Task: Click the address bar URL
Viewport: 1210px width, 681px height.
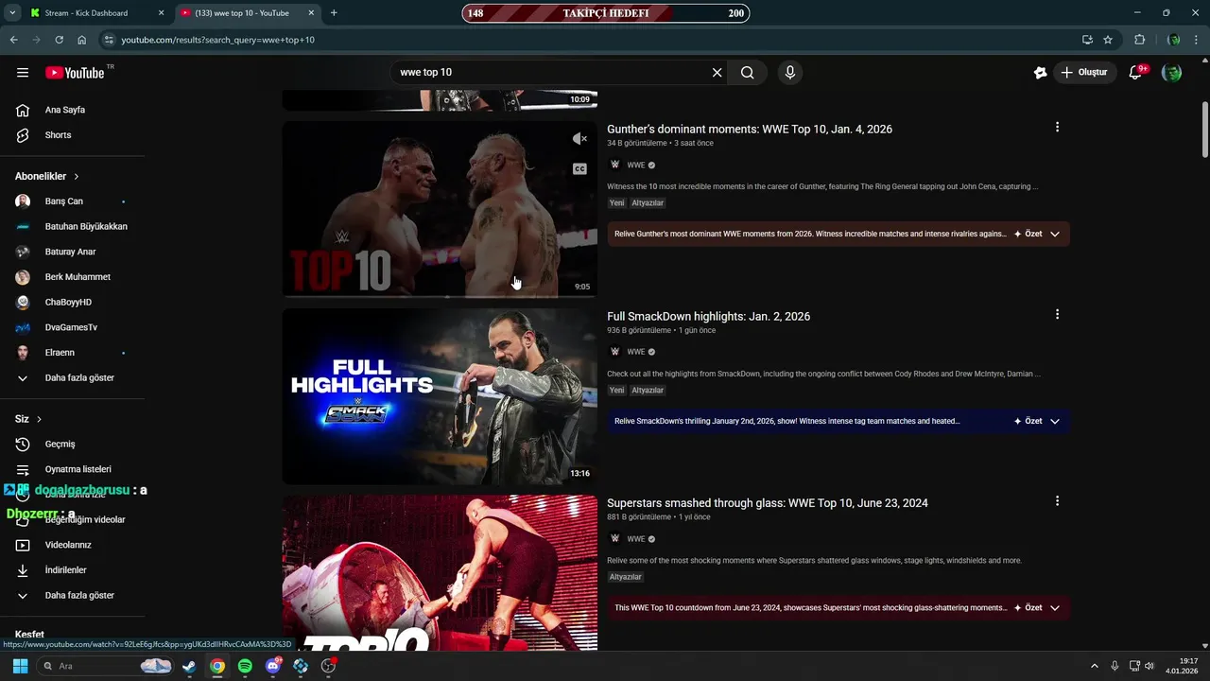Action: tap(217, 40)
